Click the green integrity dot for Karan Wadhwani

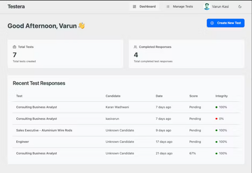217,107
